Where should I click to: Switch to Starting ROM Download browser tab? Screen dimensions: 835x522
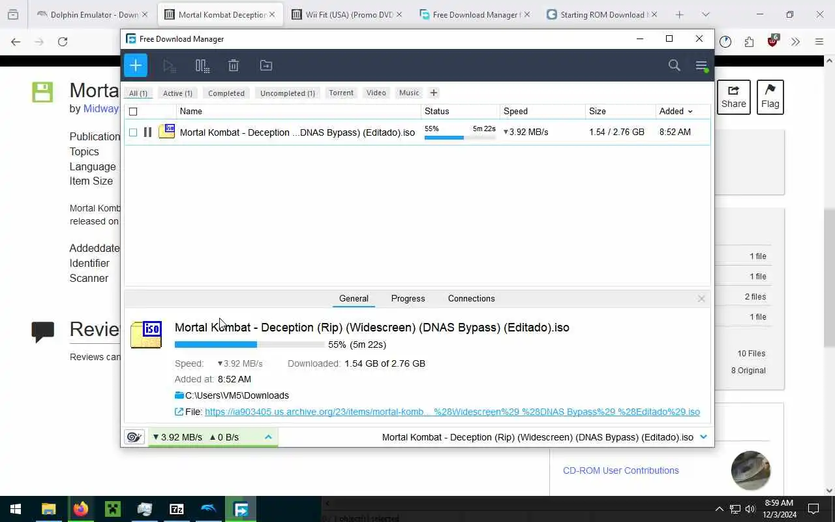click(x=601, y=14)
